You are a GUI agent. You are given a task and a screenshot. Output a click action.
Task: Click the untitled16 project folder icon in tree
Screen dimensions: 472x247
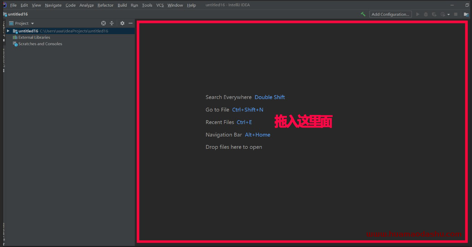tap(15, 31)
